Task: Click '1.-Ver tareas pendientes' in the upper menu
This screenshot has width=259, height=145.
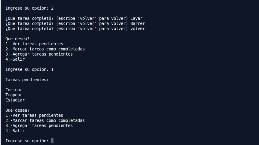Action: 34,44
